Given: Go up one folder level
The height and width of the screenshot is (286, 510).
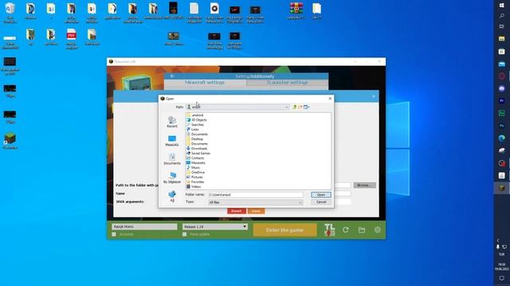Looking at the screenshot, I should [294, 107].
